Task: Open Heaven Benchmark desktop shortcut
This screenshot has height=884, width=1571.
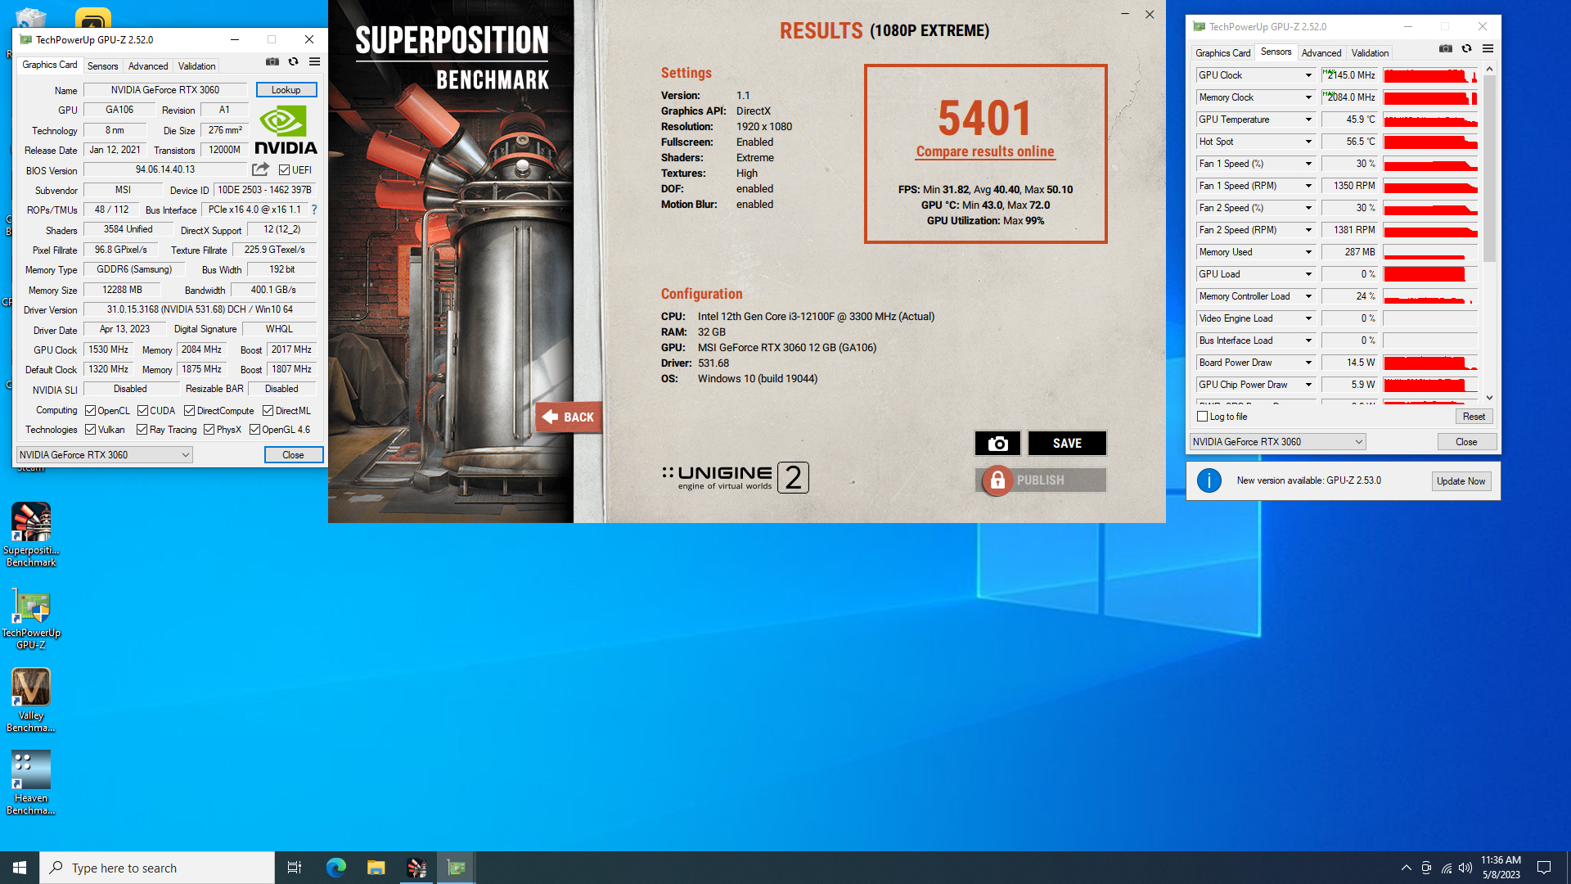Action: coord(31,783)
